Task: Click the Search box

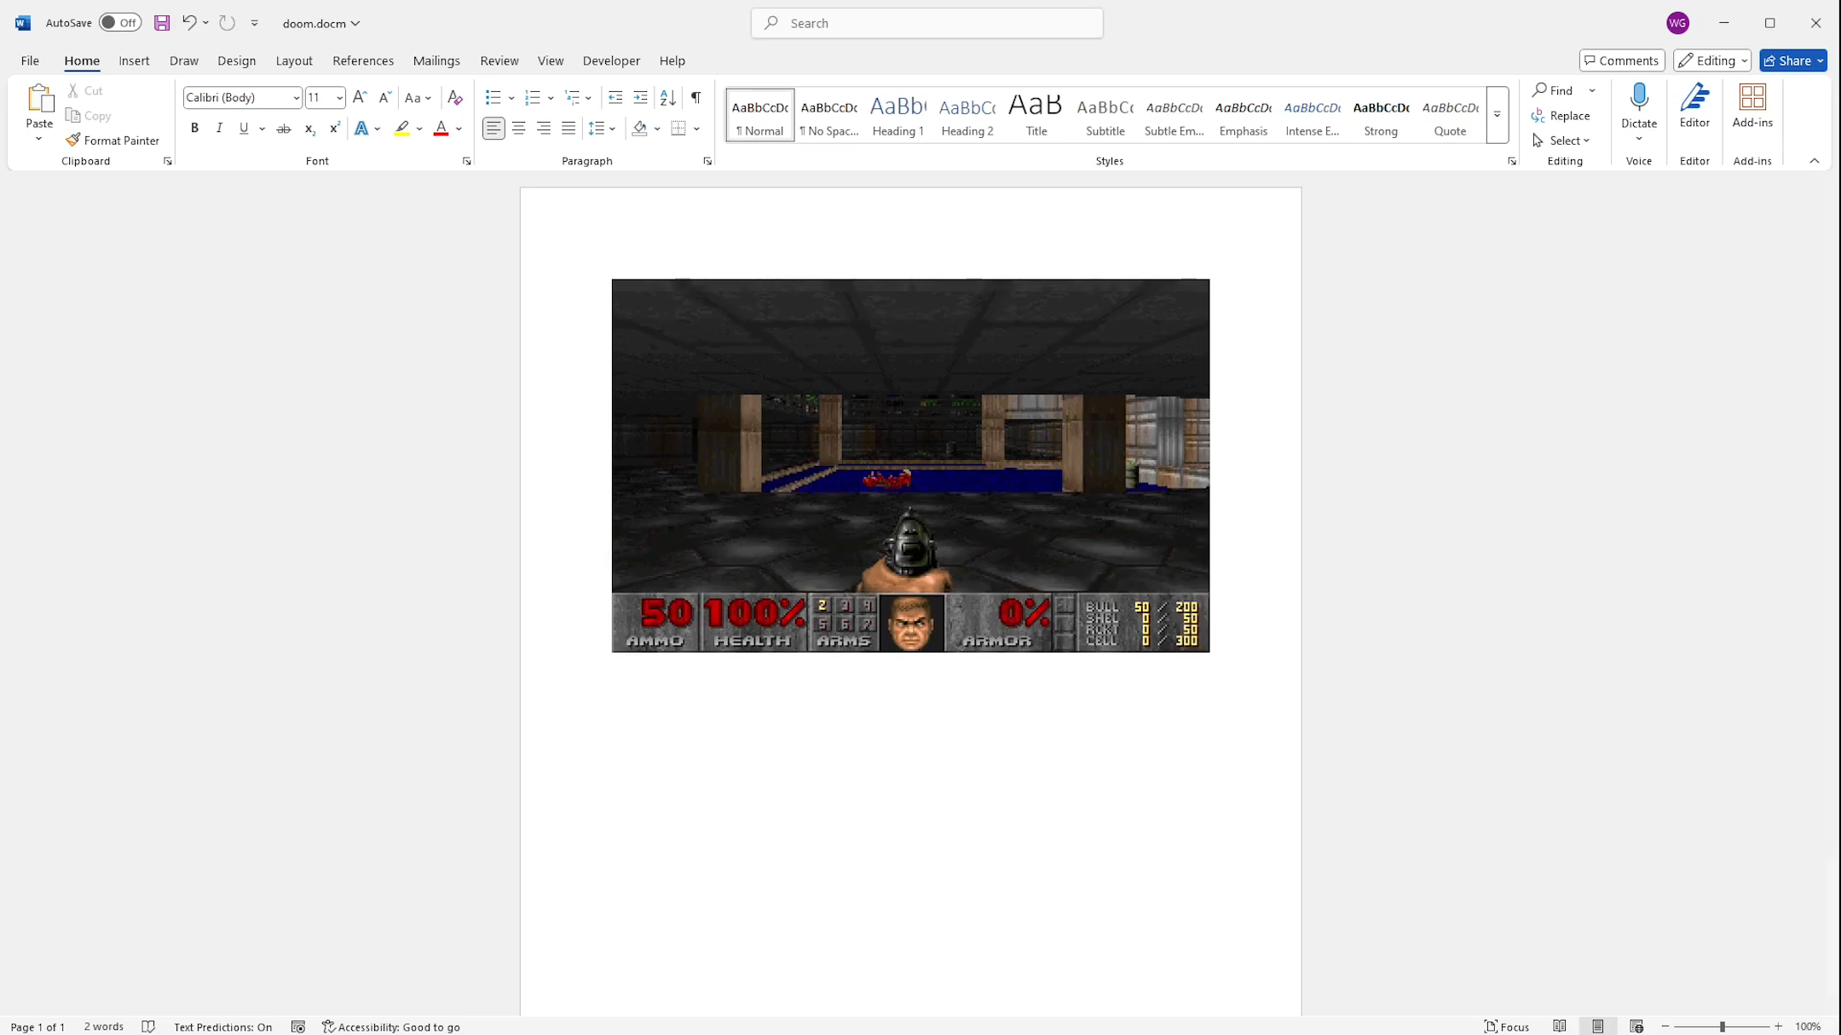Action: click(926, 23)
